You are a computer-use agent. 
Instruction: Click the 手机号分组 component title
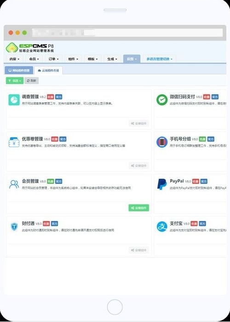tap(180, 139)
